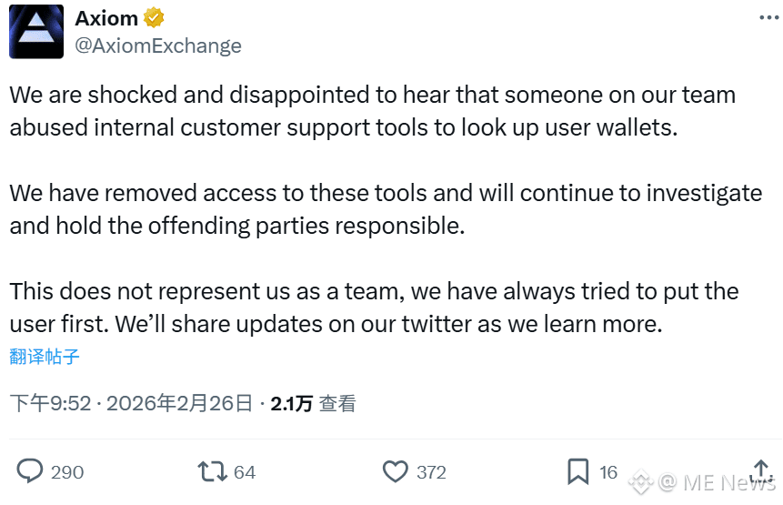Open the 下午9:52 post timestamp

[51, 403]
